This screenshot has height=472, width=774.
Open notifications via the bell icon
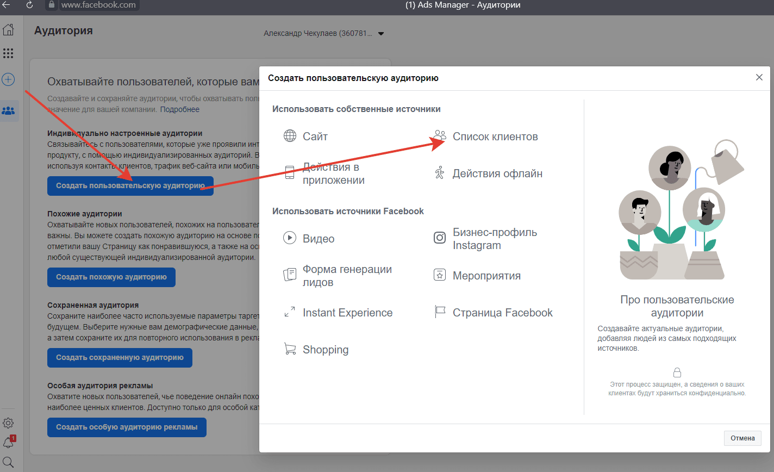click(x=8, y=442)
